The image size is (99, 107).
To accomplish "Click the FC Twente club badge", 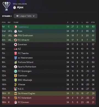I will 15,53.
